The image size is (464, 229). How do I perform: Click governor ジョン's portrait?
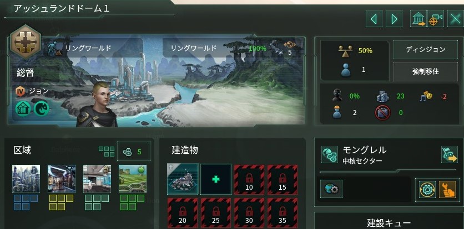coord(97,105)
